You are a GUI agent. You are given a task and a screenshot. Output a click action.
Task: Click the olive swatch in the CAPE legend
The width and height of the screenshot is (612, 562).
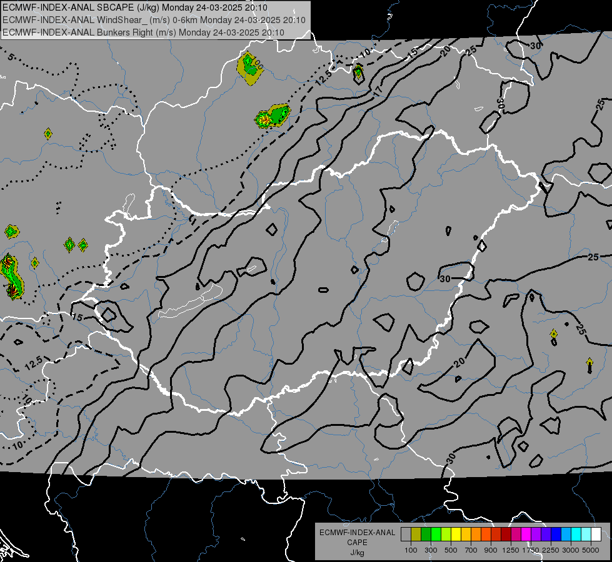(x=416, y=535)
